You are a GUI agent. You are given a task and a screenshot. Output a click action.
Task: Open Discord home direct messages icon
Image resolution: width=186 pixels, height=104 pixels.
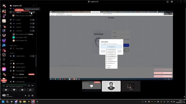point(4,5)
